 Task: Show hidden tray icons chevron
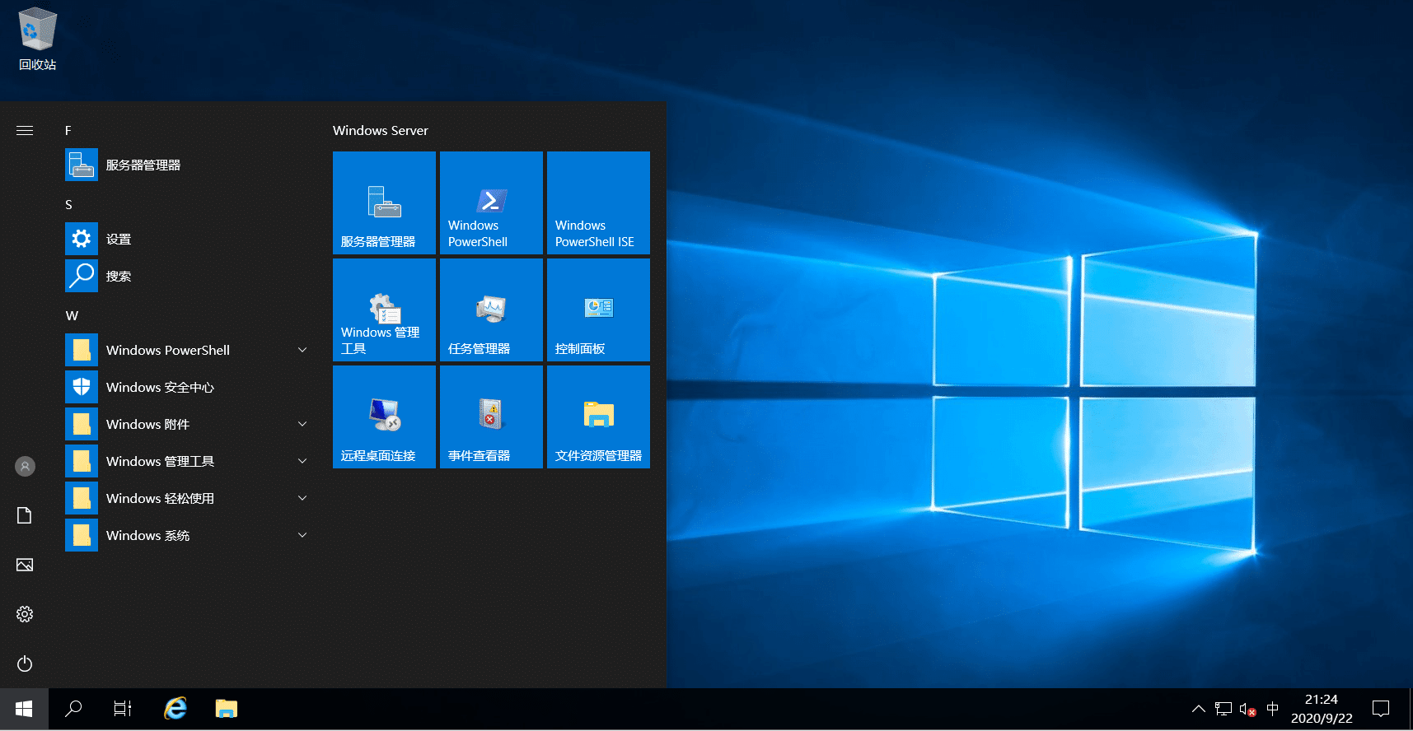tap(1199, 709)
